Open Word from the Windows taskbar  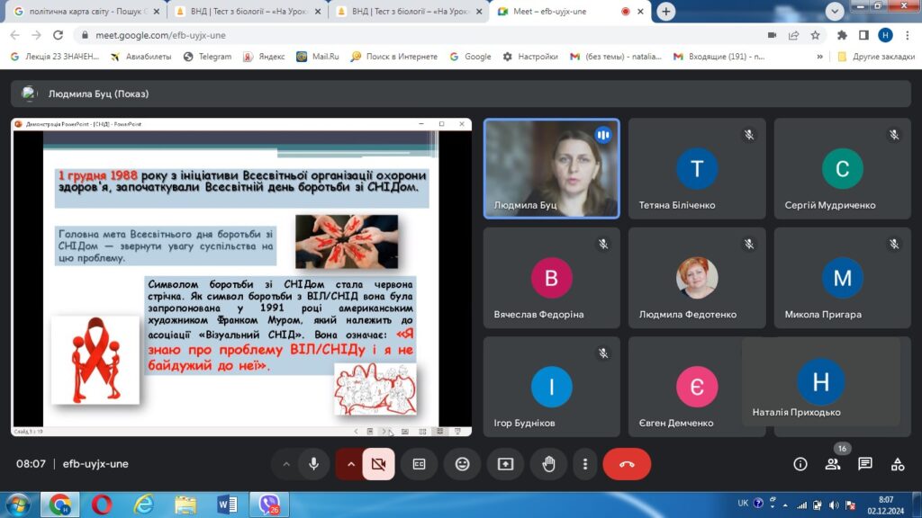pos(227,505)
